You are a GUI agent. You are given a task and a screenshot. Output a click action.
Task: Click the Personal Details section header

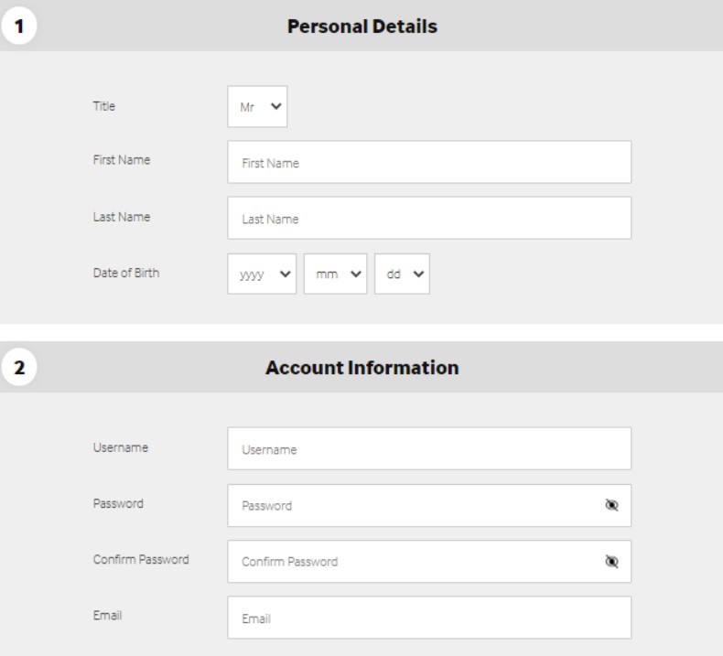click(362, 27)
